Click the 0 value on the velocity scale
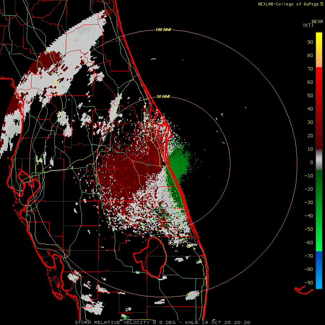The width and height of the screenshot is (325, 325). [312, 162]
